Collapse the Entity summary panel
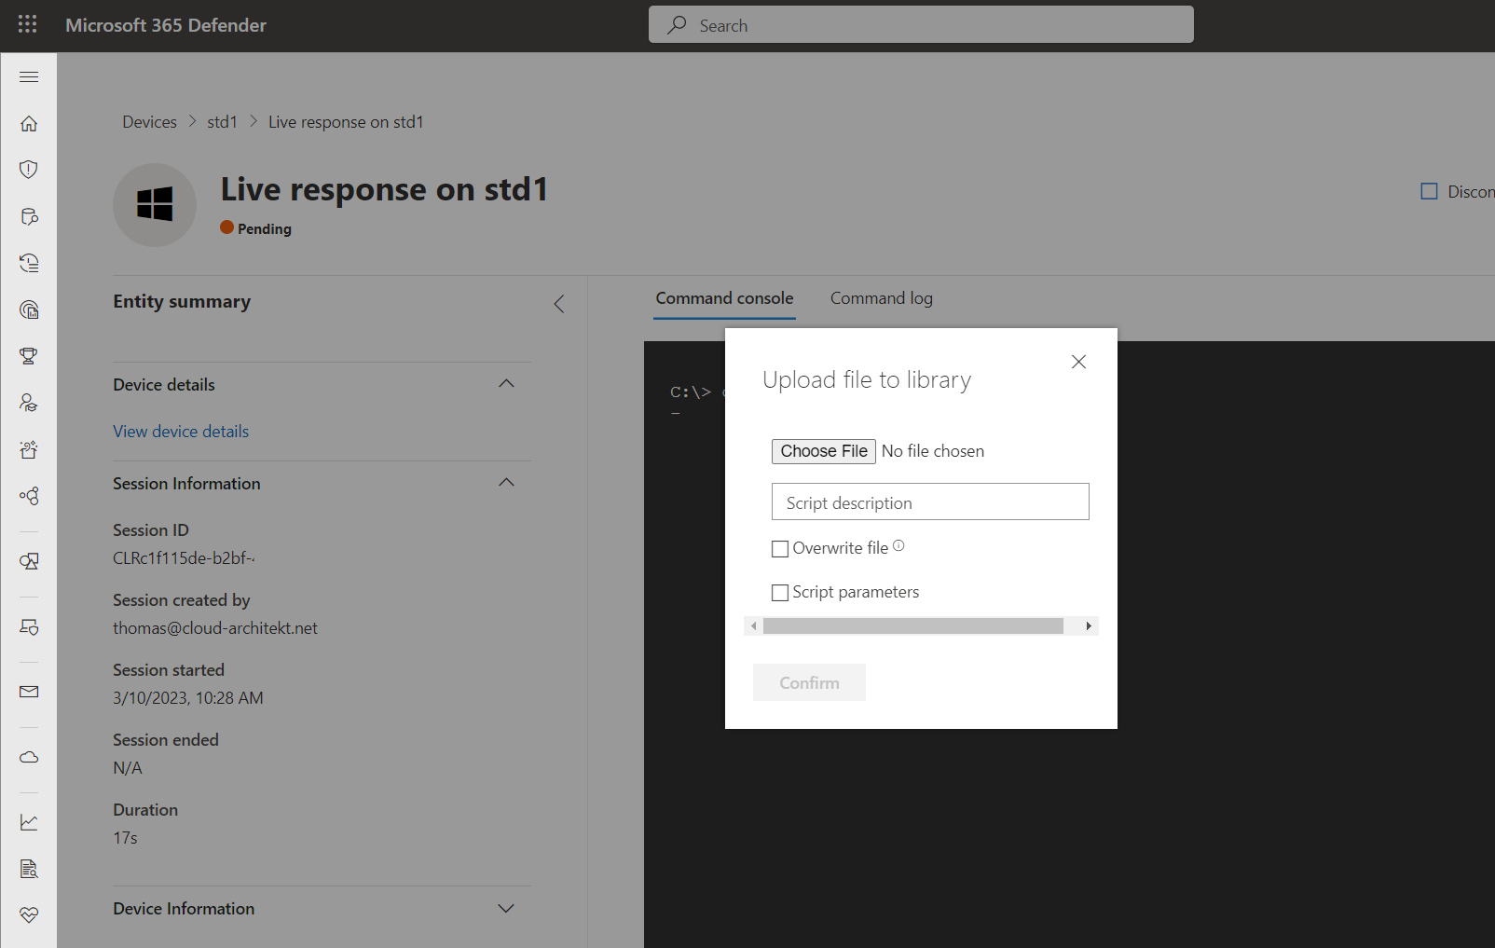The height and width of the screenshot is (948, 1495). [559, 304]
